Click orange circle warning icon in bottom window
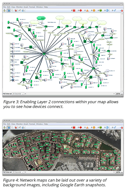The height and width of the screenshot is (189, 126). [x=94, y=127]
